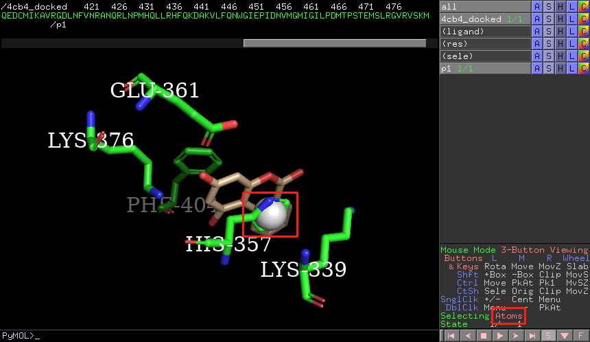590x342 pixels.
Task: Step back one frame in movie controls
Action: coord(467,336)
